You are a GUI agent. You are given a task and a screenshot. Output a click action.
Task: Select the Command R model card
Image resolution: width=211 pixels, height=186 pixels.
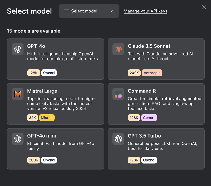click(x=156, y=104)
